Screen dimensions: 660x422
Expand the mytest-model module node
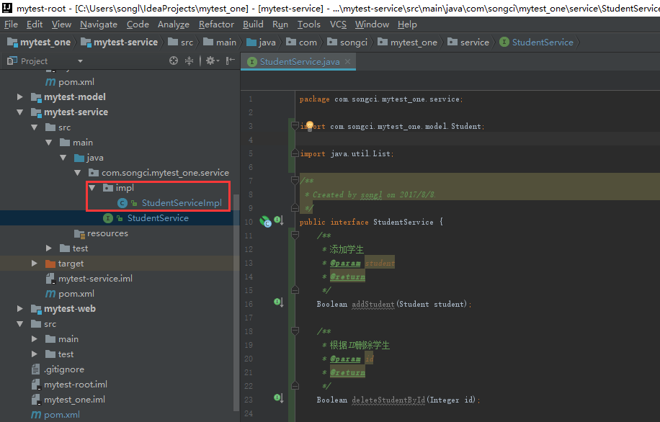[x=20, y=97]
